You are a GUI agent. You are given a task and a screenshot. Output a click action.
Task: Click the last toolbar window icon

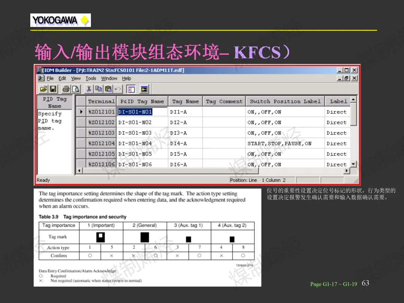pos(144,89)
